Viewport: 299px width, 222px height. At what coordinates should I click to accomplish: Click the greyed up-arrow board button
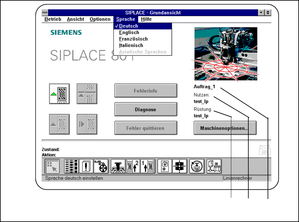(59, 124)
